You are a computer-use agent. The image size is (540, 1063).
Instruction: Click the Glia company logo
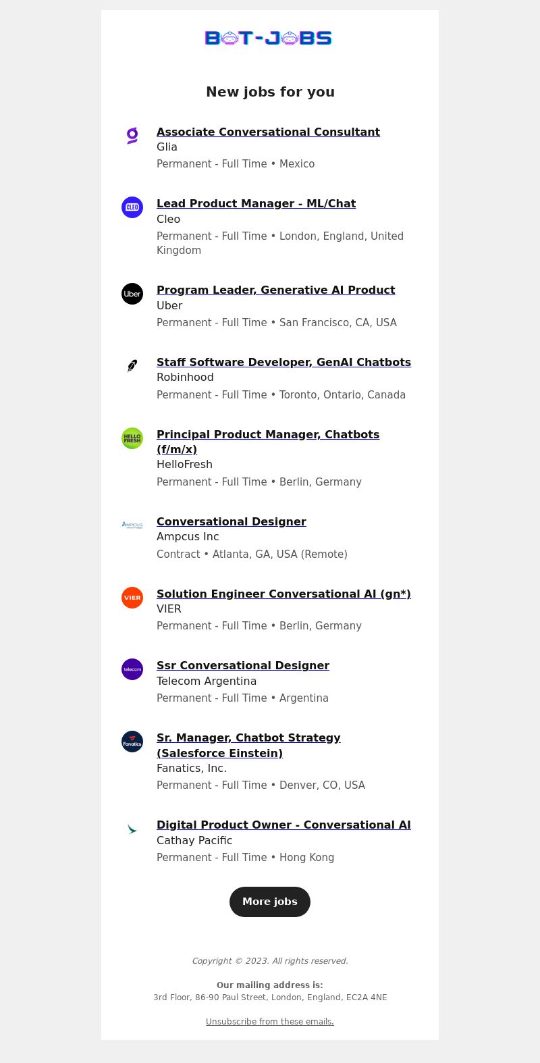pyautogui.click(x=132, y=136)
